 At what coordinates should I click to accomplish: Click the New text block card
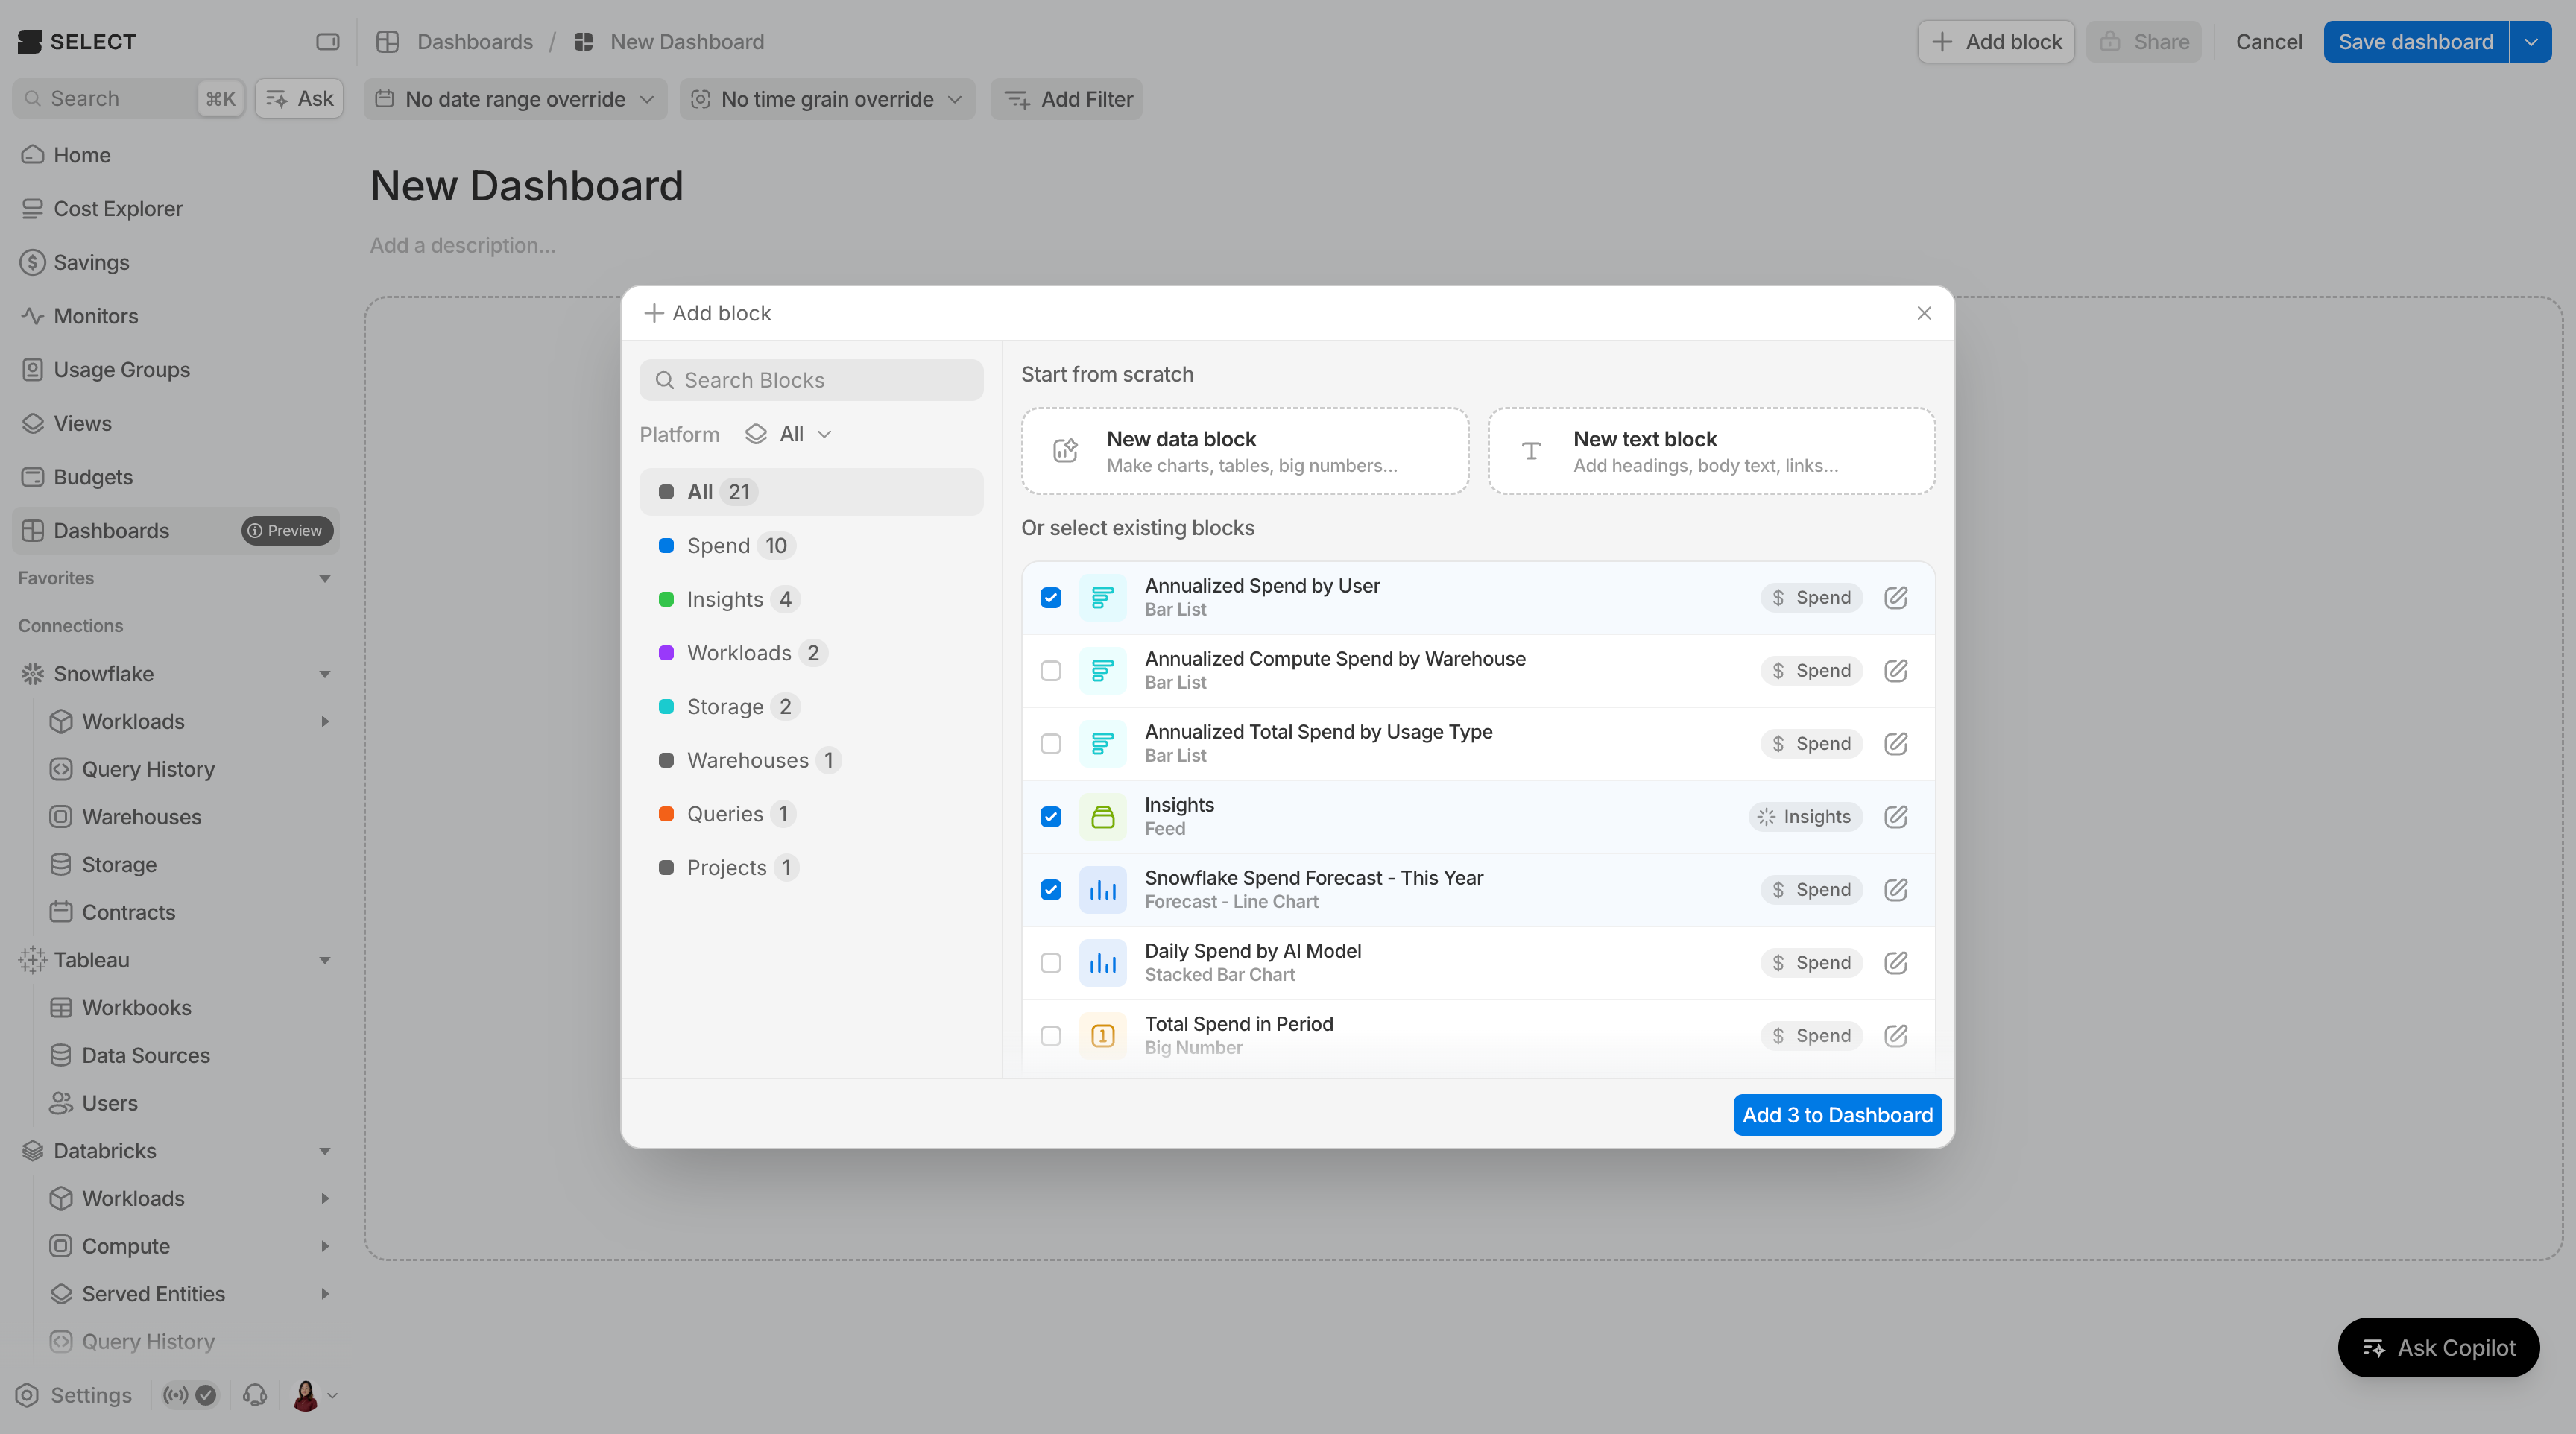pos(1711,451)
